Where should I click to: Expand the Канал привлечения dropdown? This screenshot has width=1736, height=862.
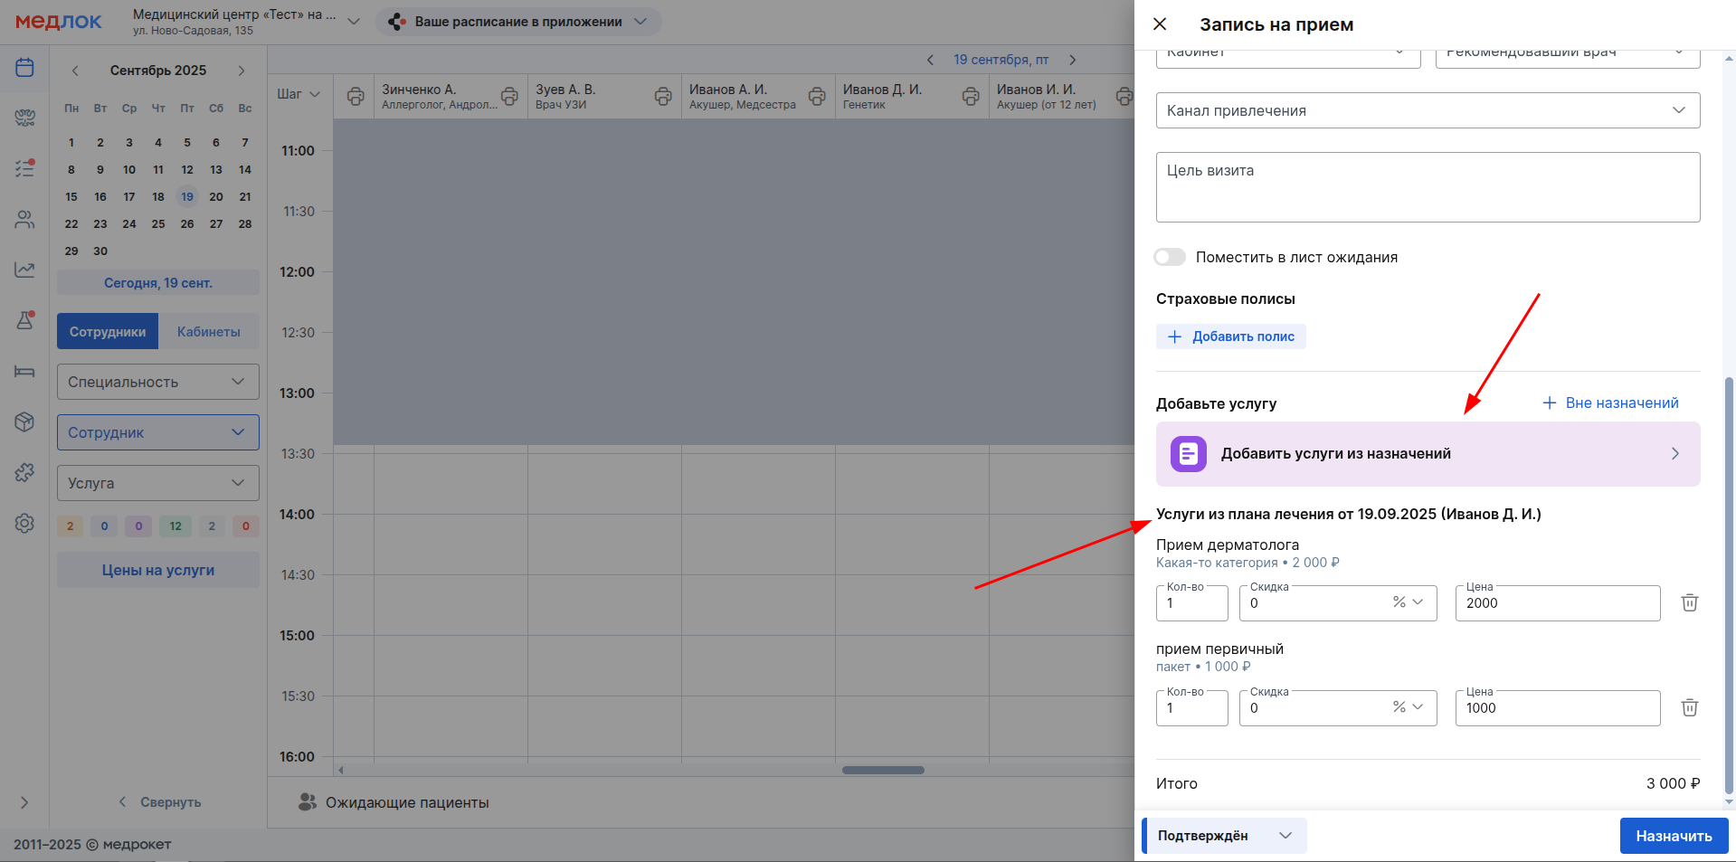click(x=1428, y=110)
